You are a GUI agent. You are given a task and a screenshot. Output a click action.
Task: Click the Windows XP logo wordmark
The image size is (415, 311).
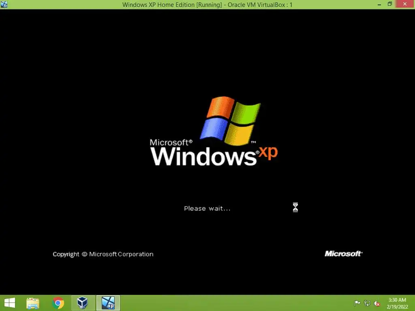(x=214, y=156)
